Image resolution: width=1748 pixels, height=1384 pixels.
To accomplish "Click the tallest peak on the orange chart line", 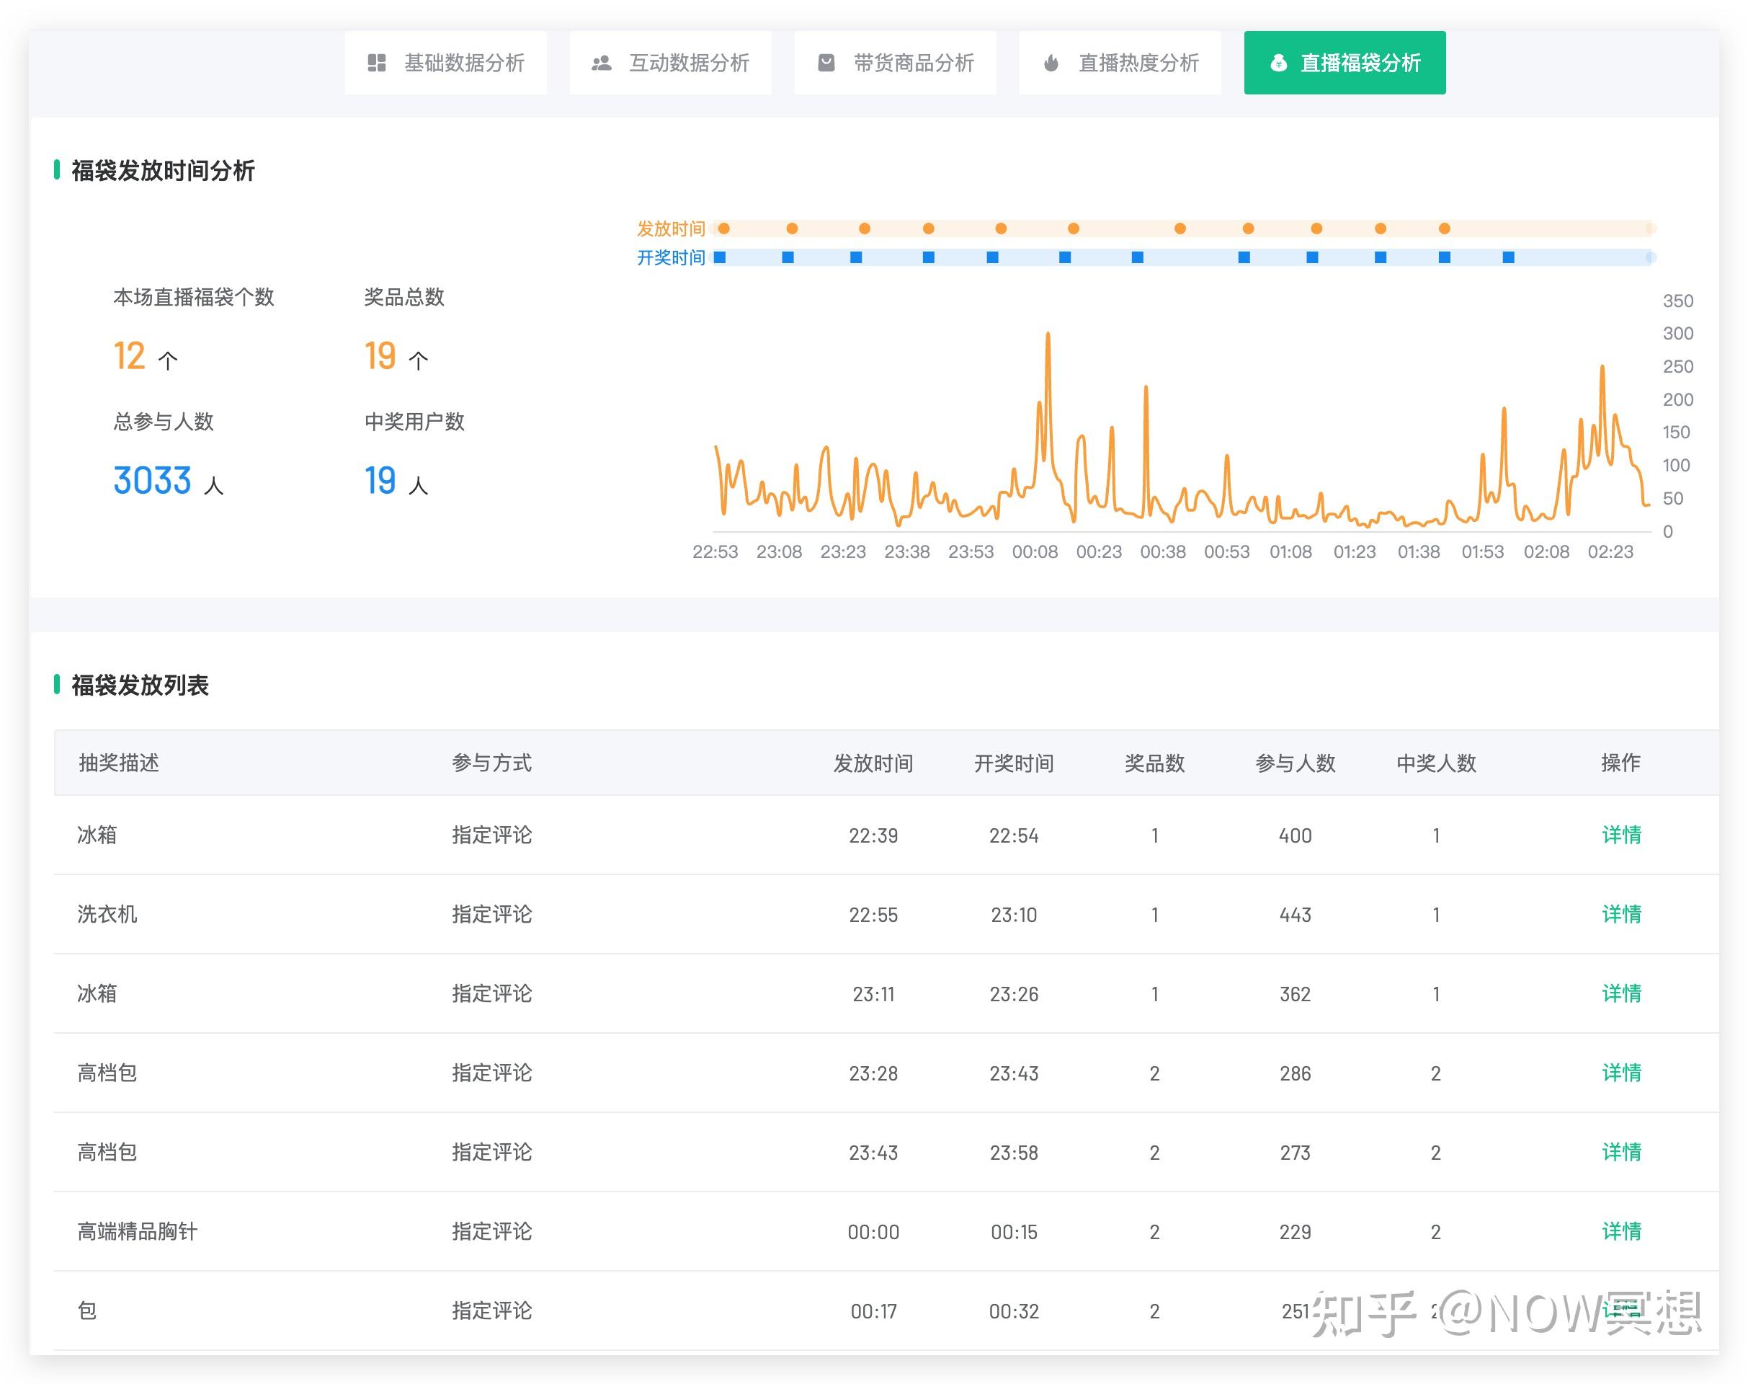I will click(x=1048, y=334).
